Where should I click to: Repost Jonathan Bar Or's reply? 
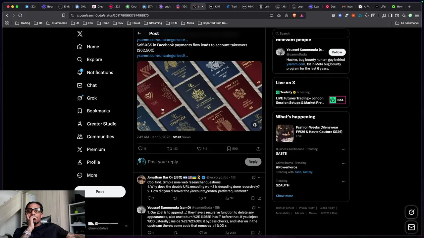(x=176, y=198)
